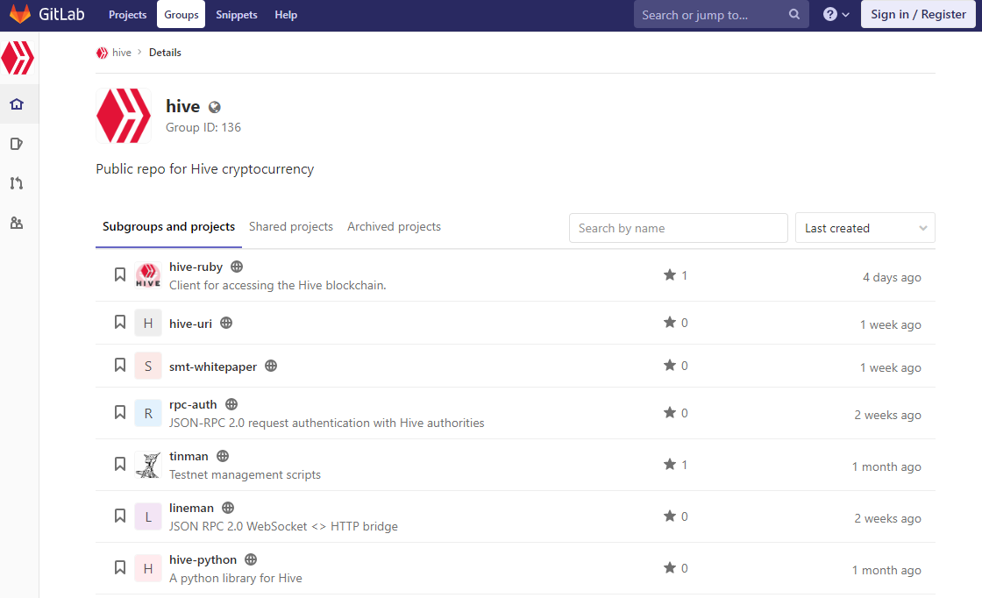Viewport: 982px width, 598px height.
Task: Click Search by name field
Action: point(679,228)
